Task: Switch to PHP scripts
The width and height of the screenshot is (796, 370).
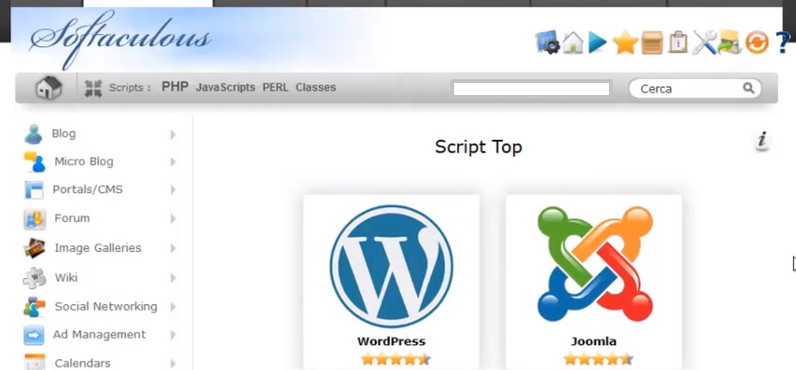Action: click(x=175, y=87)
